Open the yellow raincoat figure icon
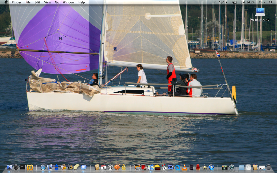Screen dimensions: 277x173 124,167
